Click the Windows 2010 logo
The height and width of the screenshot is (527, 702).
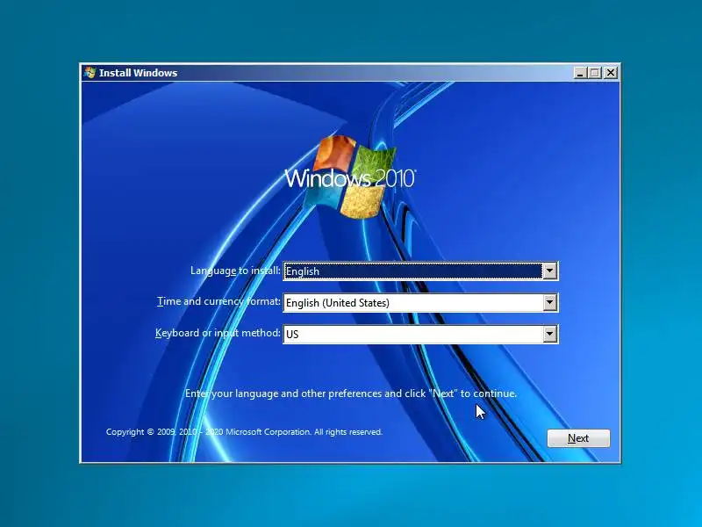(350, 178)
